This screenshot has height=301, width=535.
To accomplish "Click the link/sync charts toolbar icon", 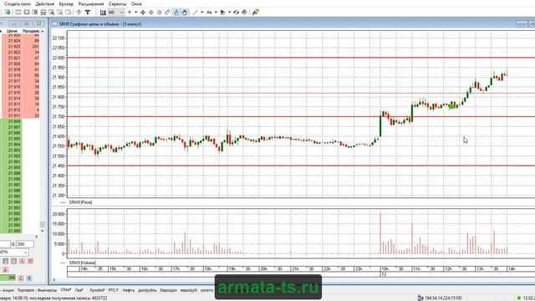I will (236, 13).
